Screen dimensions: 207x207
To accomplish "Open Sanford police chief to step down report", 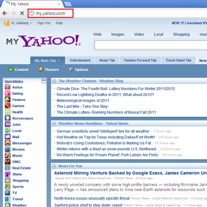I will tap(88, 205).
